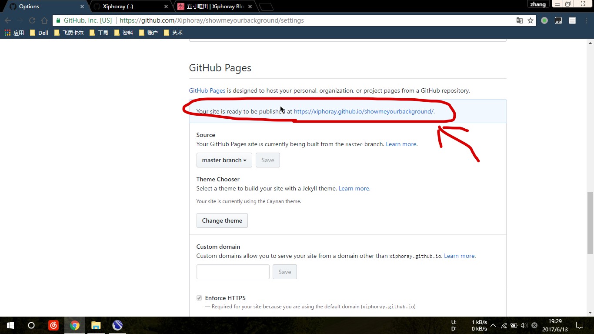Viewport: 594px width, 334px height.
Task: Switch to the Xiphoray ( .) tab
Action: [x=130, y=7]
